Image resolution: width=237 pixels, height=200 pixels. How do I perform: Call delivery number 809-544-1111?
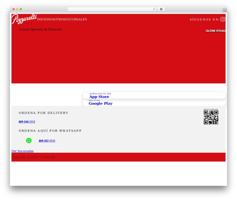27,122
